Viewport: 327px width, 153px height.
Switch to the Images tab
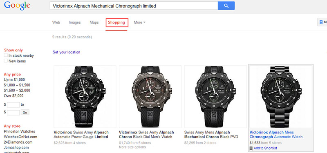(x=75, y=22)
